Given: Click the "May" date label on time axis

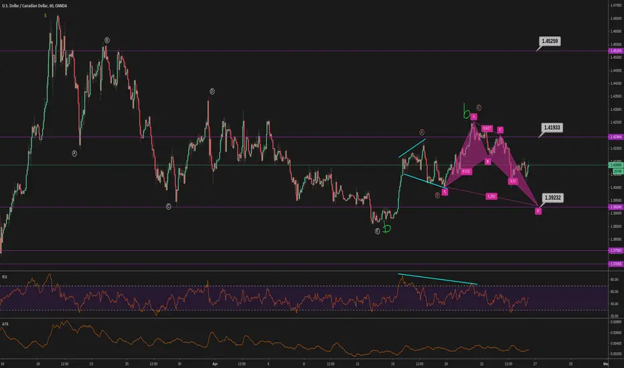Looking at the screenshot, I should point(606,363).
